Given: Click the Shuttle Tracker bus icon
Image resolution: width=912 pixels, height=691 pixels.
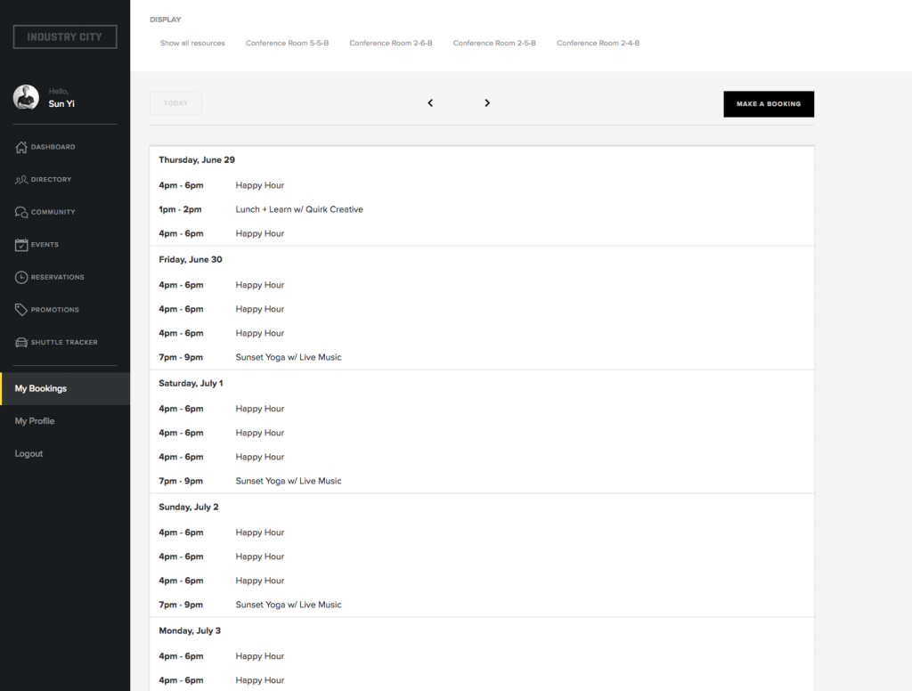Looking at the screenshot, I should tap(21, 343).
